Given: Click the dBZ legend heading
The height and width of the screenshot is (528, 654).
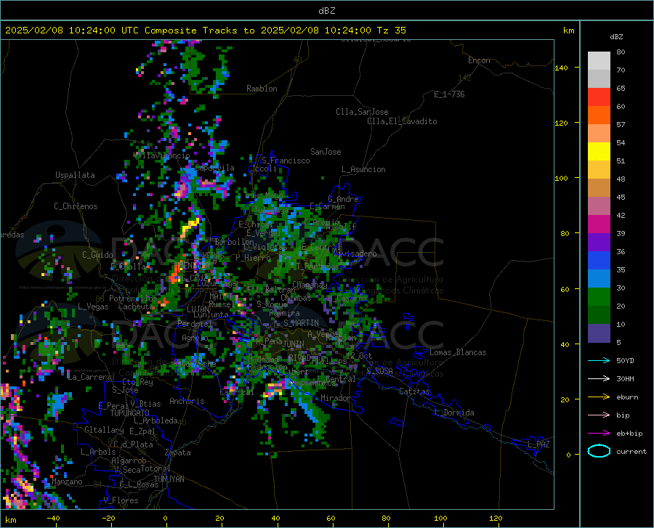Looking at the screenshot, I should [616, 36].
